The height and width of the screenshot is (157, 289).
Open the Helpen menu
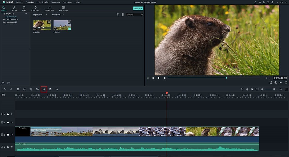78,2
